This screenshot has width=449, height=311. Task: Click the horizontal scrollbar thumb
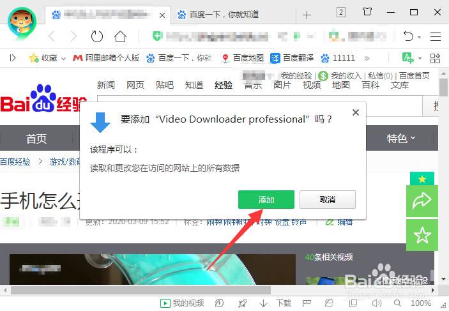point(141,291)
